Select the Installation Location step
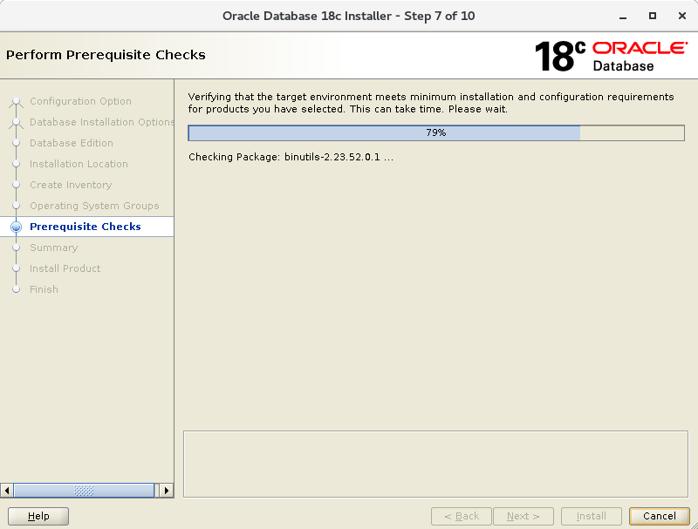Viewport: 698px width, 529px height. (79, 164)
